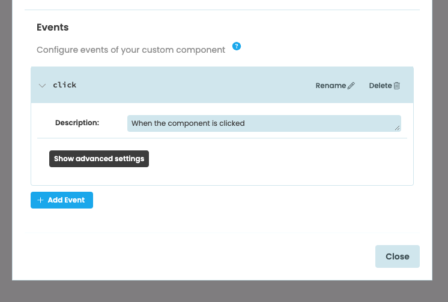Edit the Description text field
448x302 pixels.
point(264,123)
